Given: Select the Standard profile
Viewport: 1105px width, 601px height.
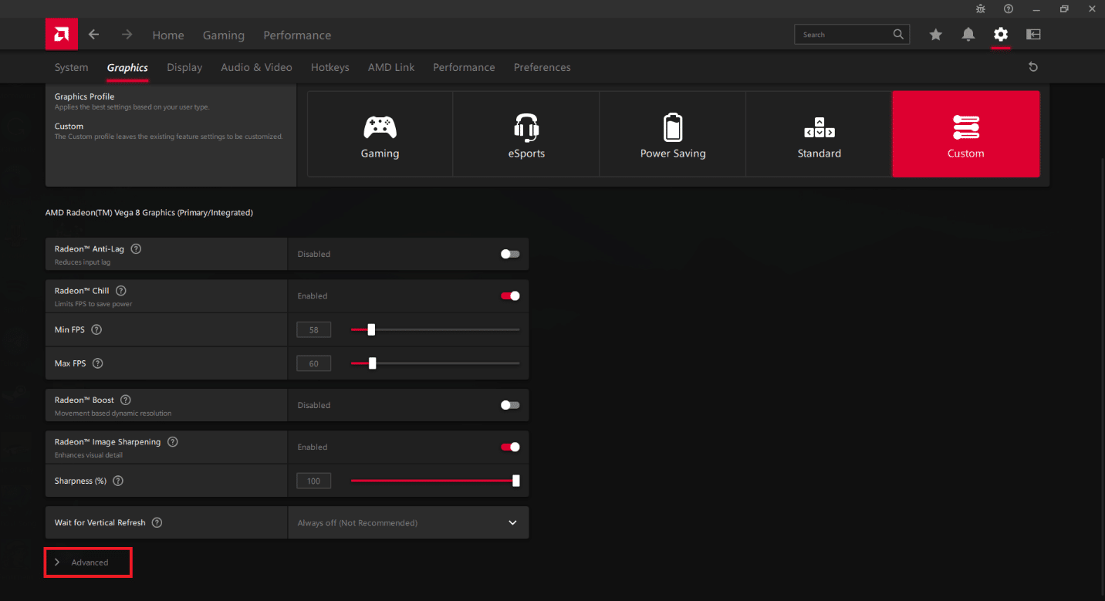Looking at the screenshot, I should point(819,134).
